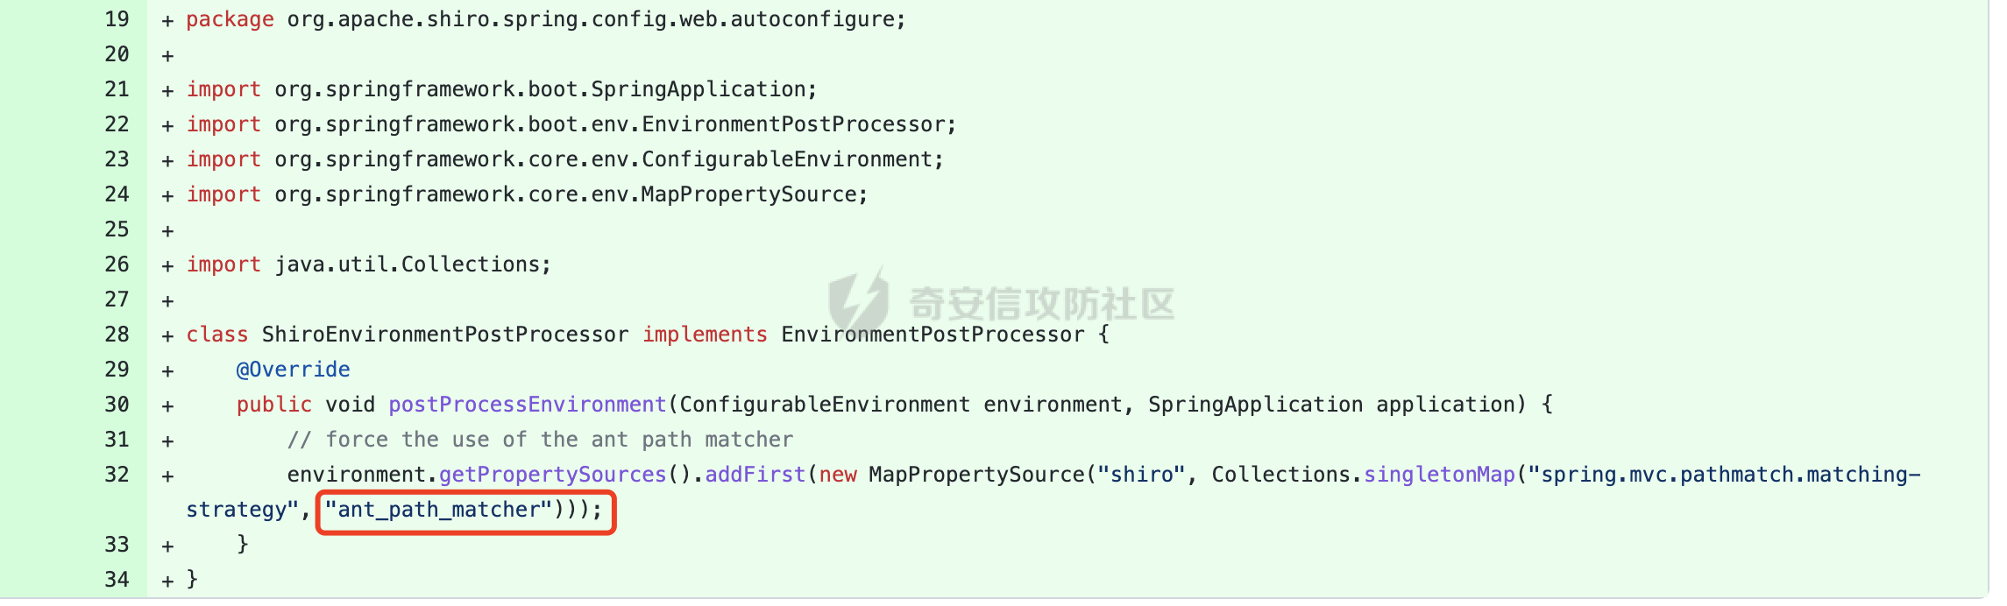Screen dimensions: 2007x606
Task: Click the MapPropertySource import line
Action: 527,194
